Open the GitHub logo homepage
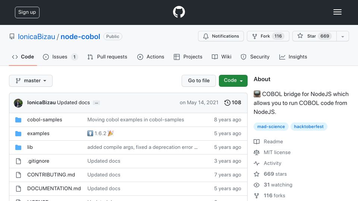Viewport: 358px width, 201px height. coord(179,12)
